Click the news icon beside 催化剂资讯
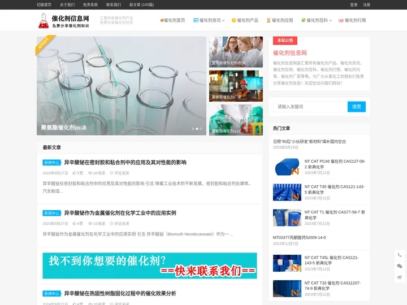407x305 pixels. coord(196,20)
